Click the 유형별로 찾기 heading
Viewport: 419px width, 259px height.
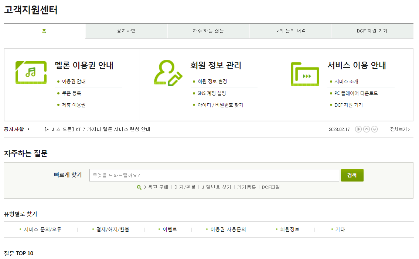pyautogui.click(x=21, y=214)
